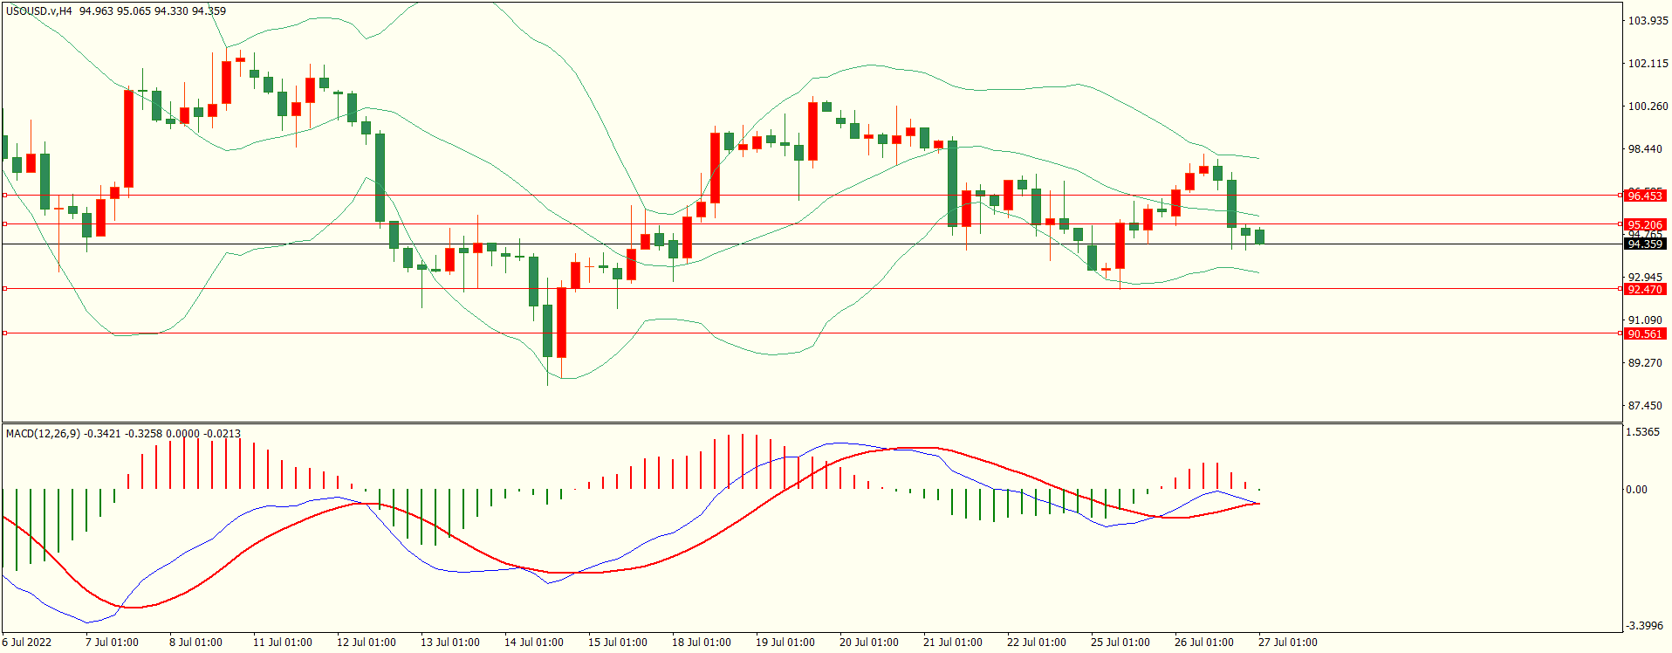Select the red 90.561 price level label
Image resolution: width=1672 pixels, height=653 pixels.
pyautogui.click(x=1645, y=334)
